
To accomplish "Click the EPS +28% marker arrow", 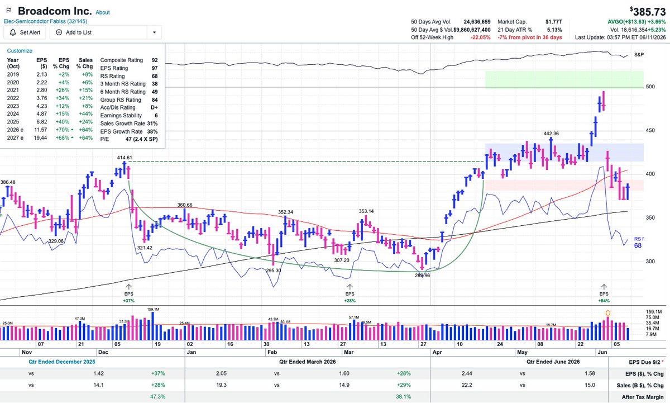I will (x=350, y=286).
